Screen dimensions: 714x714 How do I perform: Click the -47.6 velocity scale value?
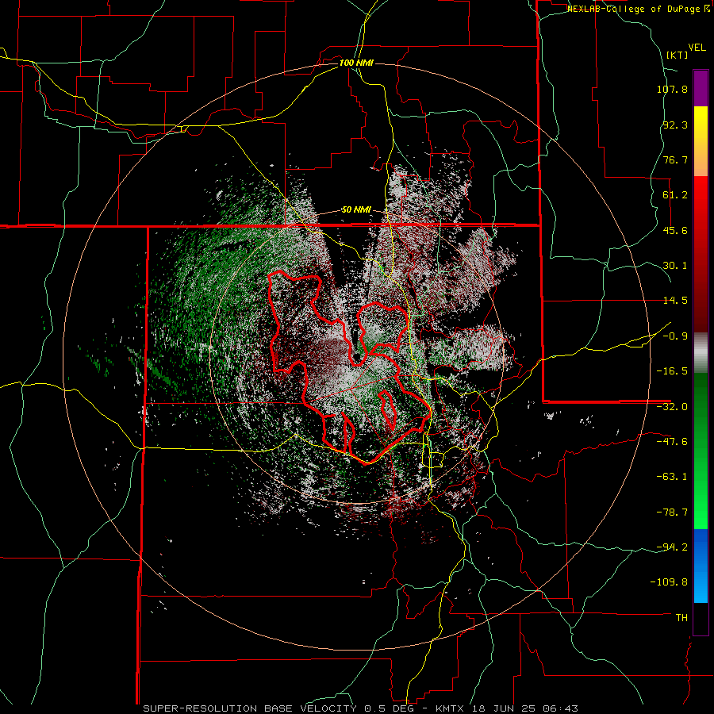click(672, 442)
